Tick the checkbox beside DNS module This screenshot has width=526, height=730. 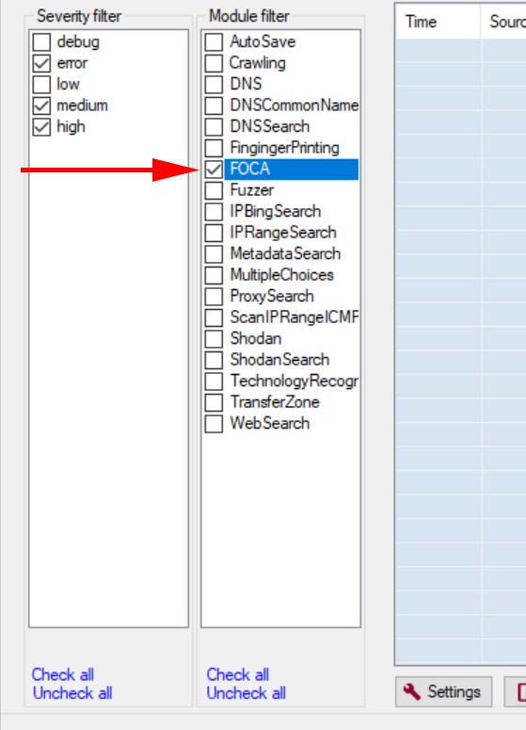pyautogui.click(x=214, y=84)
